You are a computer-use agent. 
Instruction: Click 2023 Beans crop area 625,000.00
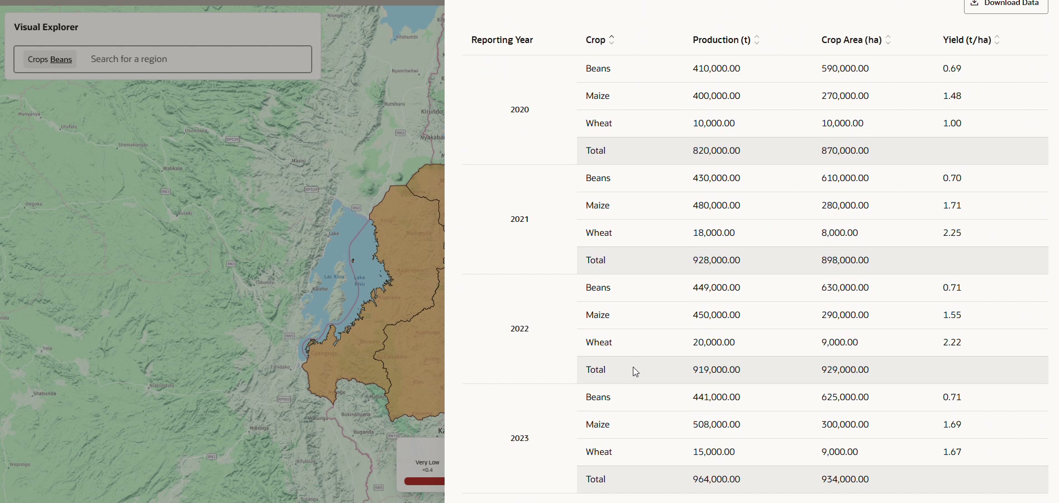click(x=845, y=397)
